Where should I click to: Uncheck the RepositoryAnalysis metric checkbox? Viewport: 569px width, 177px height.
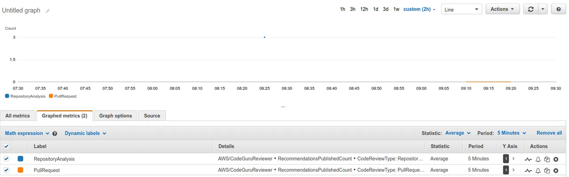click(6, 158)
